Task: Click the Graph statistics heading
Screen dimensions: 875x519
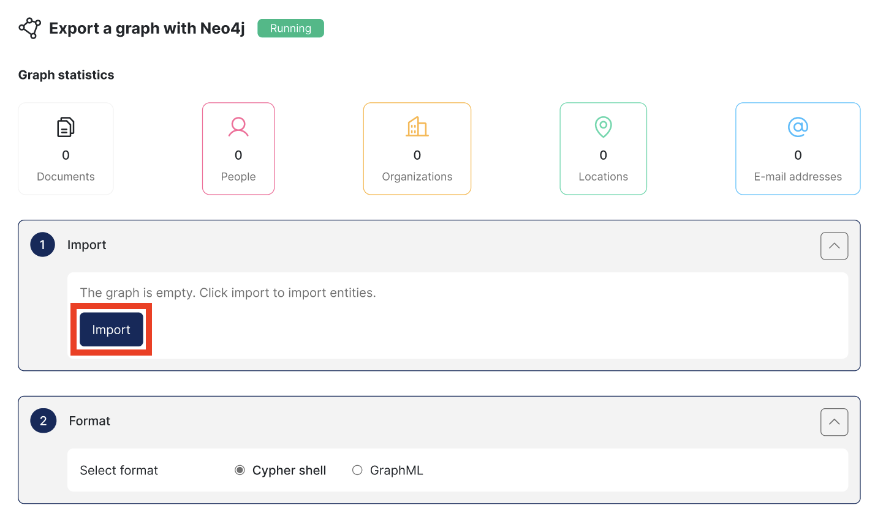Action: click(66, 75)
